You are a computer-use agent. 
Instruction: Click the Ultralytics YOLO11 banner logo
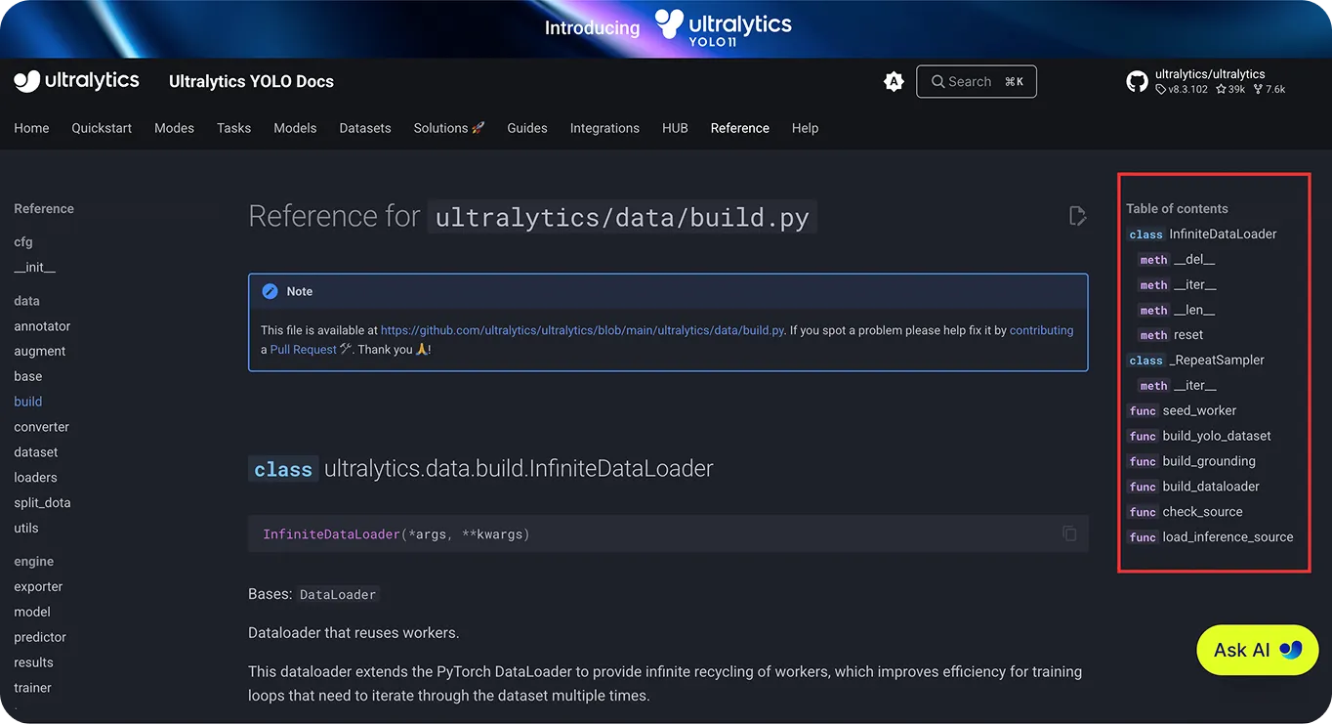coord(723,27)
